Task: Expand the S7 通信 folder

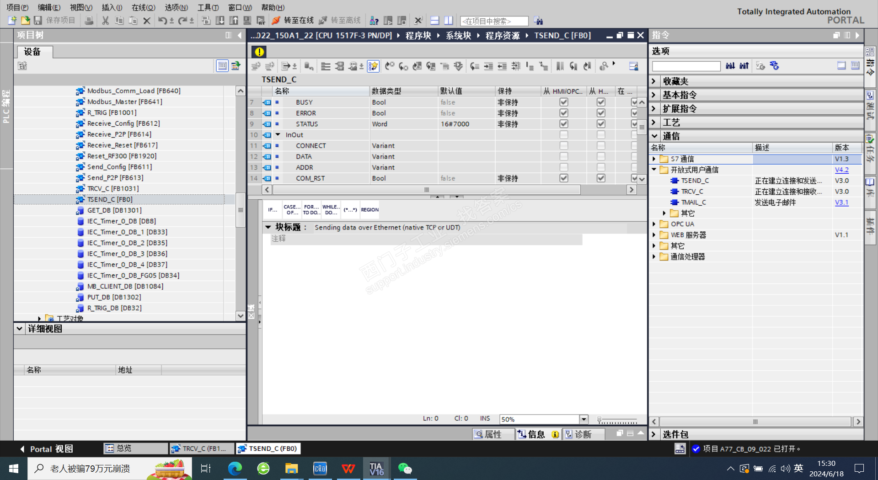Action: pos(654,159)
